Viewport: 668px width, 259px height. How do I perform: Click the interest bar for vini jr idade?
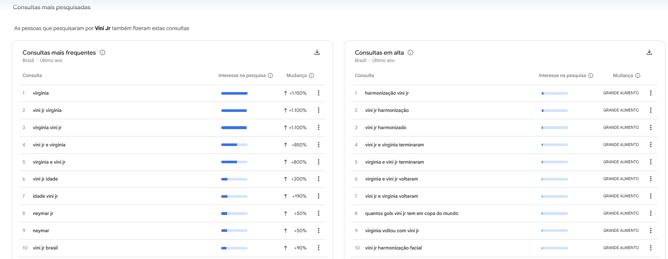tap(234, 179)
